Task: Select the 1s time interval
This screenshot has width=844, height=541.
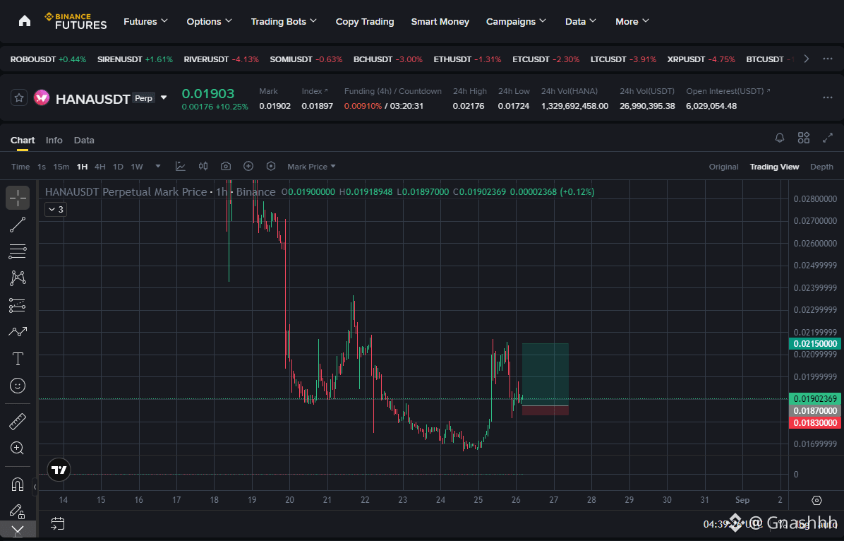Action: coord(42,167)
